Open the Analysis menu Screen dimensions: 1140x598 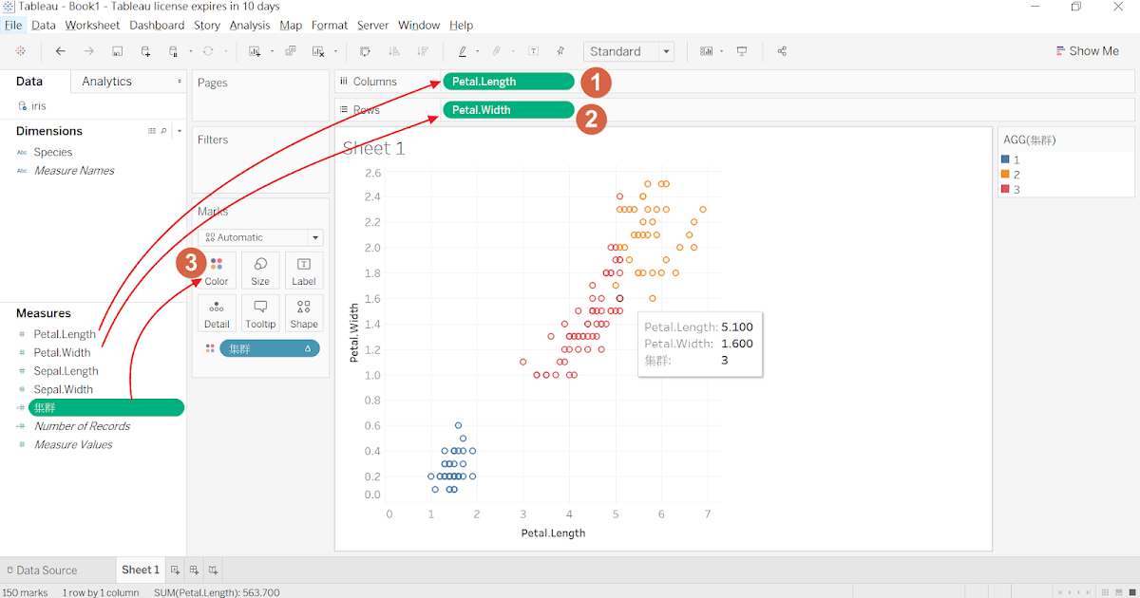249,25
